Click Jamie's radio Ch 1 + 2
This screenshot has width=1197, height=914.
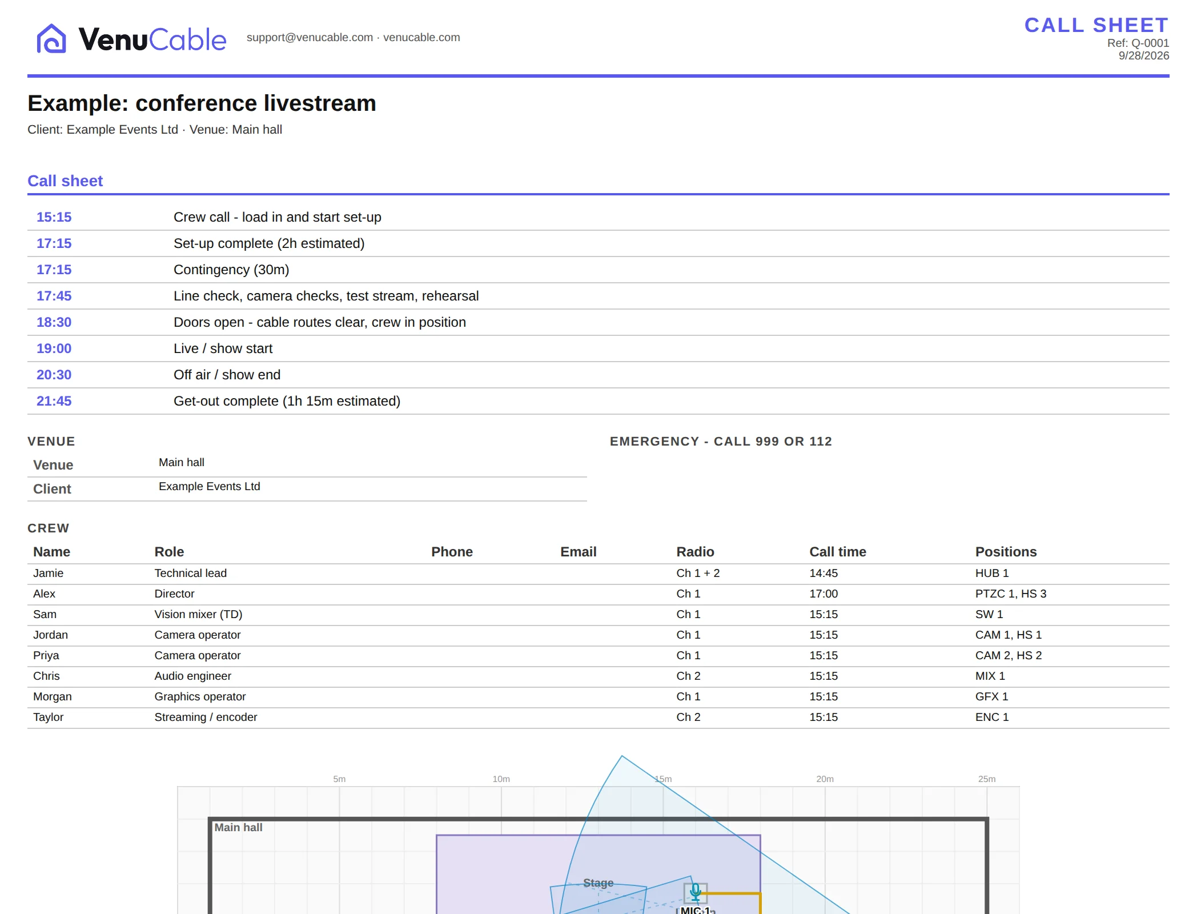coord(698,573)
